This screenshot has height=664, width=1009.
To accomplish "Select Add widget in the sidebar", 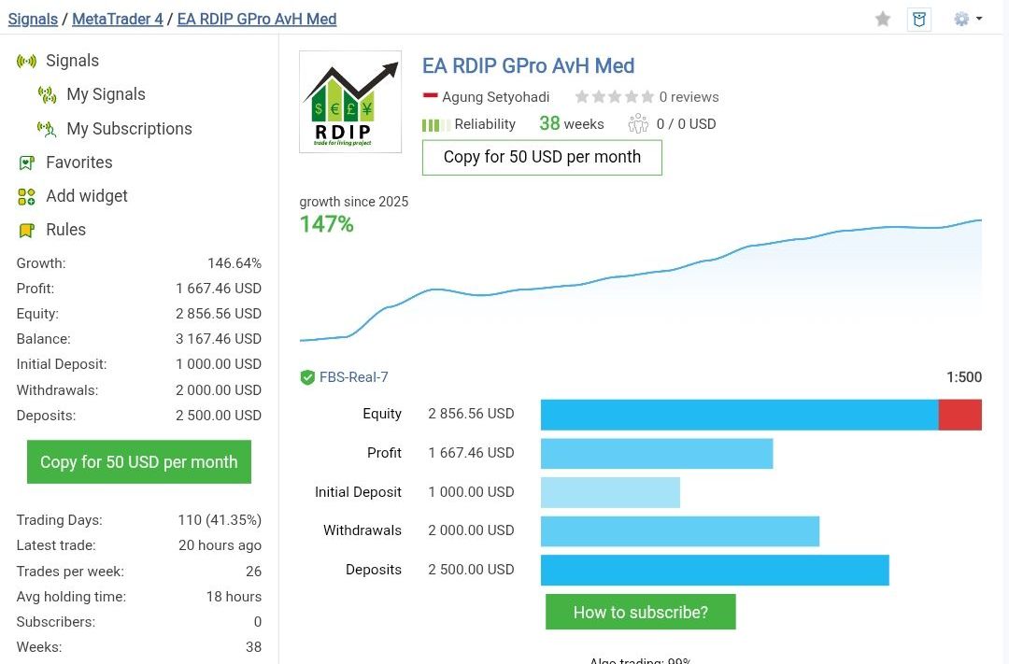I will click(87, 196).
